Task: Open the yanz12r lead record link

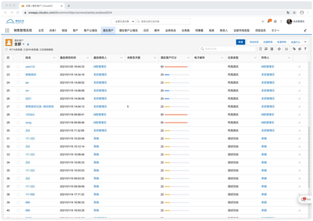Action: [30, 67]
